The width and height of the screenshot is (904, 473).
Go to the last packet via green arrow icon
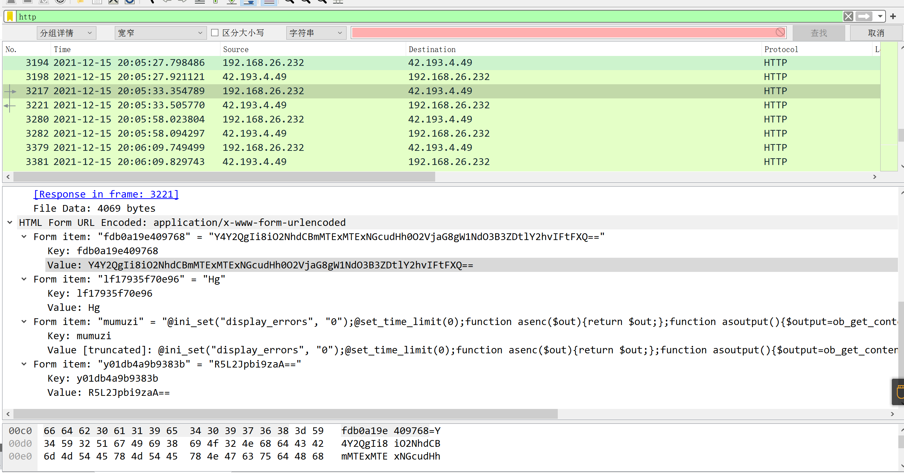tap(231, 2)
